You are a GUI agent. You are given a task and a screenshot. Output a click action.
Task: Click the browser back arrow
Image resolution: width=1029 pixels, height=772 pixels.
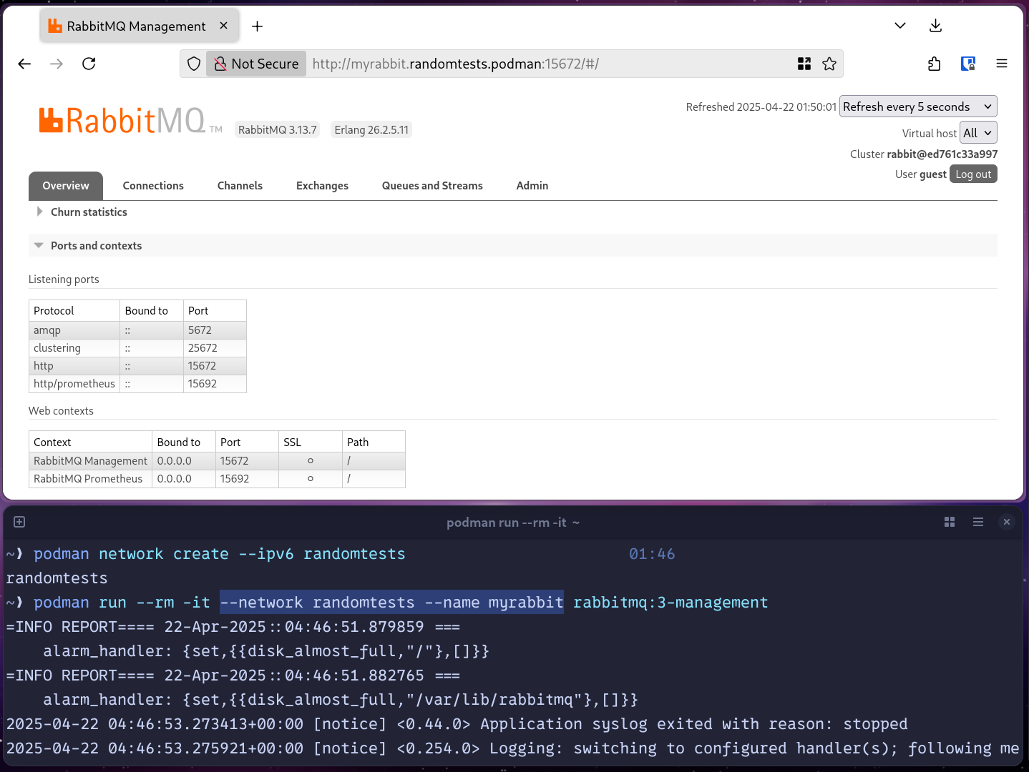click(x=24, y=64)
